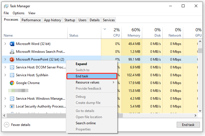The height and width of the screenshot is (136, 205).
Task: Click horizontal scrollbar left arrow
Action: tap(4, 115)
